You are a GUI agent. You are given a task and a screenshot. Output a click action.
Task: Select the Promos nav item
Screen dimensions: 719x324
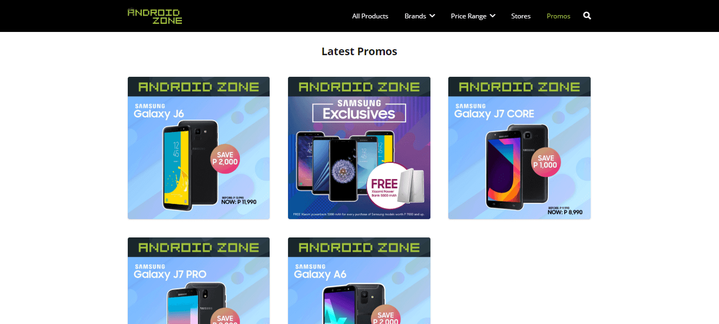[x=559, y=16]
